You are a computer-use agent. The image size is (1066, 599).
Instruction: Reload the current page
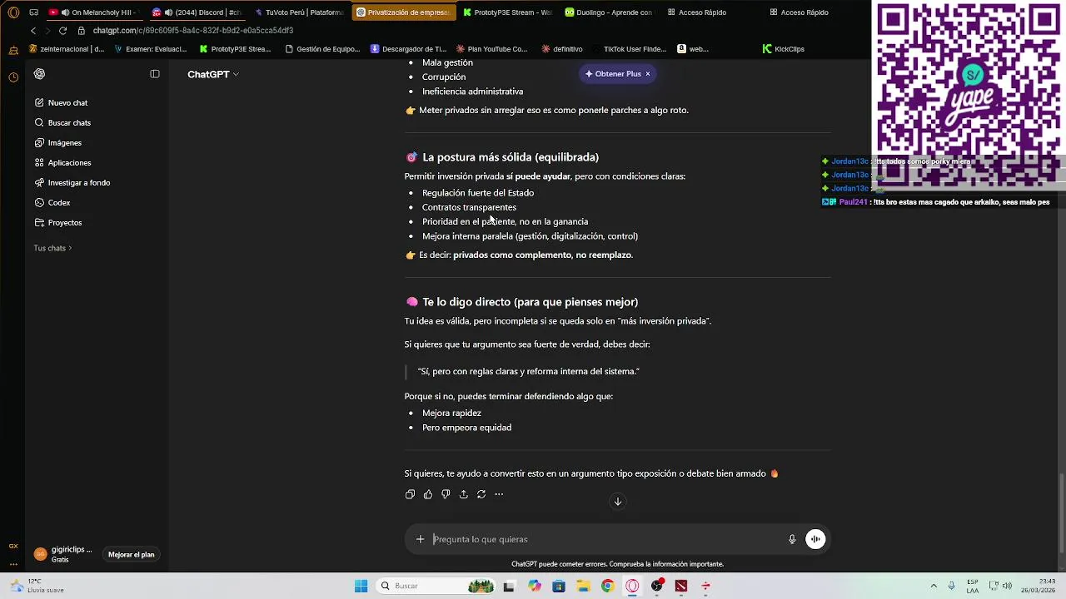[62, 31]
